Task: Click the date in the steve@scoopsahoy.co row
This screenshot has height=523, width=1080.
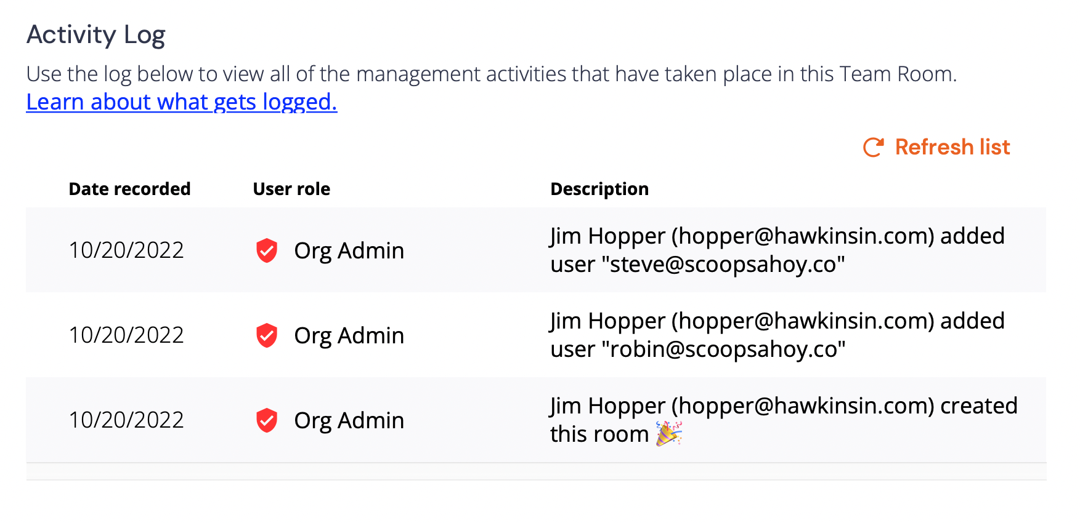Action: click(x=126, y=250)
